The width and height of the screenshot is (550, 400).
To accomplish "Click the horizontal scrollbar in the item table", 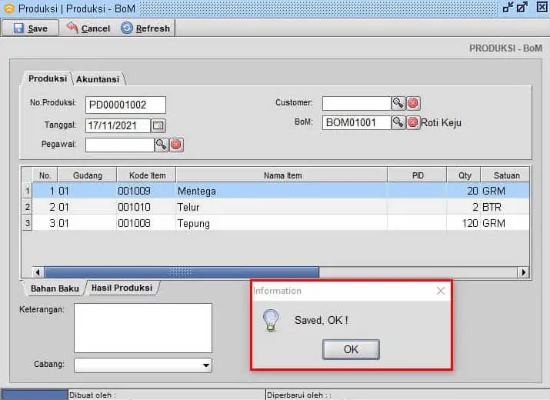I will pyautogui.click(x=181, y=272).
